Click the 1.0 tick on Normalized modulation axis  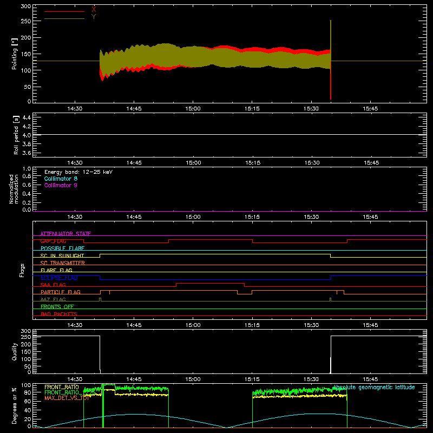(27, 169)
